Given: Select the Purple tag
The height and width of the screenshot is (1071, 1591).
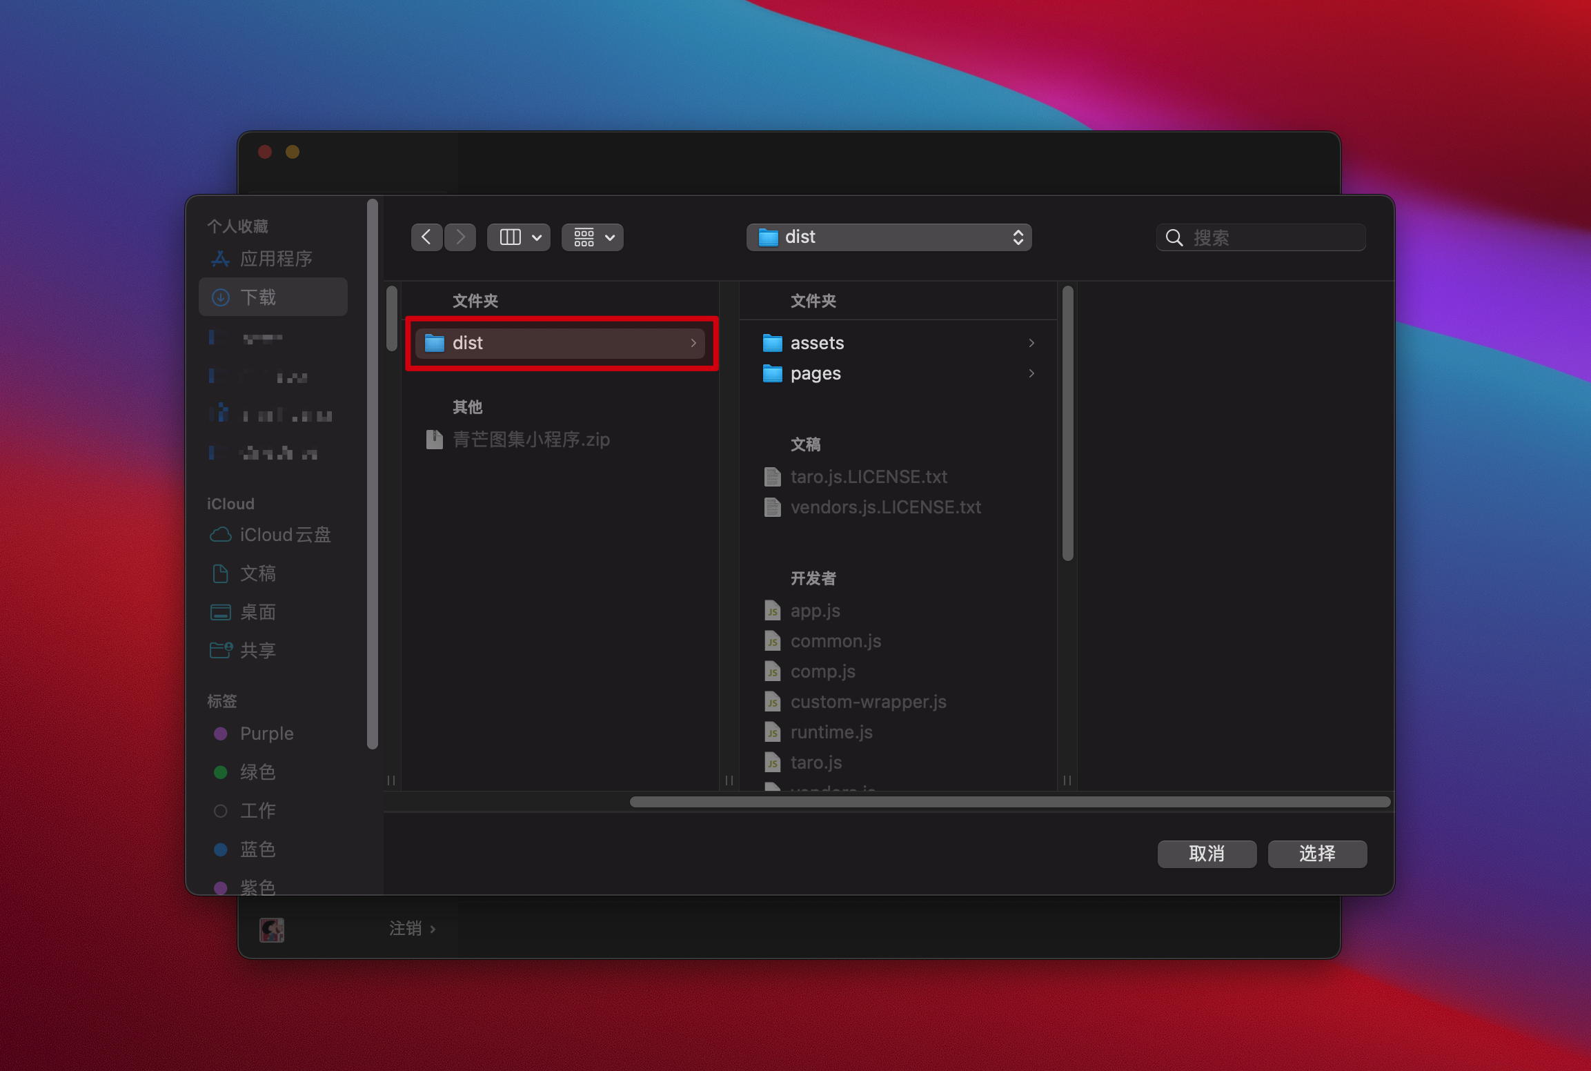Looking at the screenshot, I should pos(273,734).
